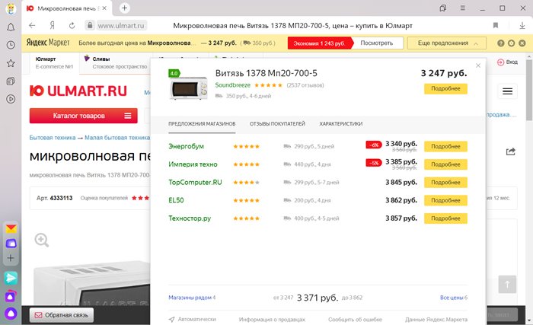Switch to Характеристики tab

point(340,124)
